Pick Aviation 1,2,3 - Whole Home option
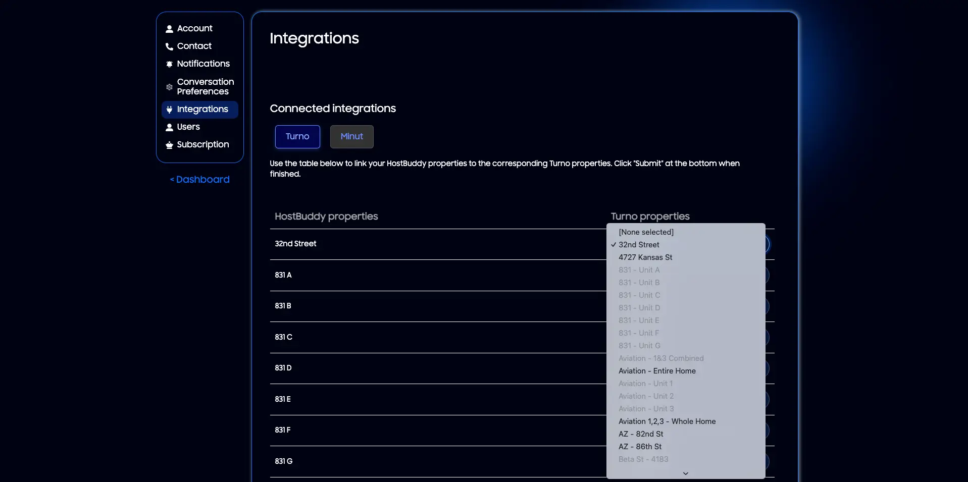Viewport: 968px width, 482px height. (686, 421)
